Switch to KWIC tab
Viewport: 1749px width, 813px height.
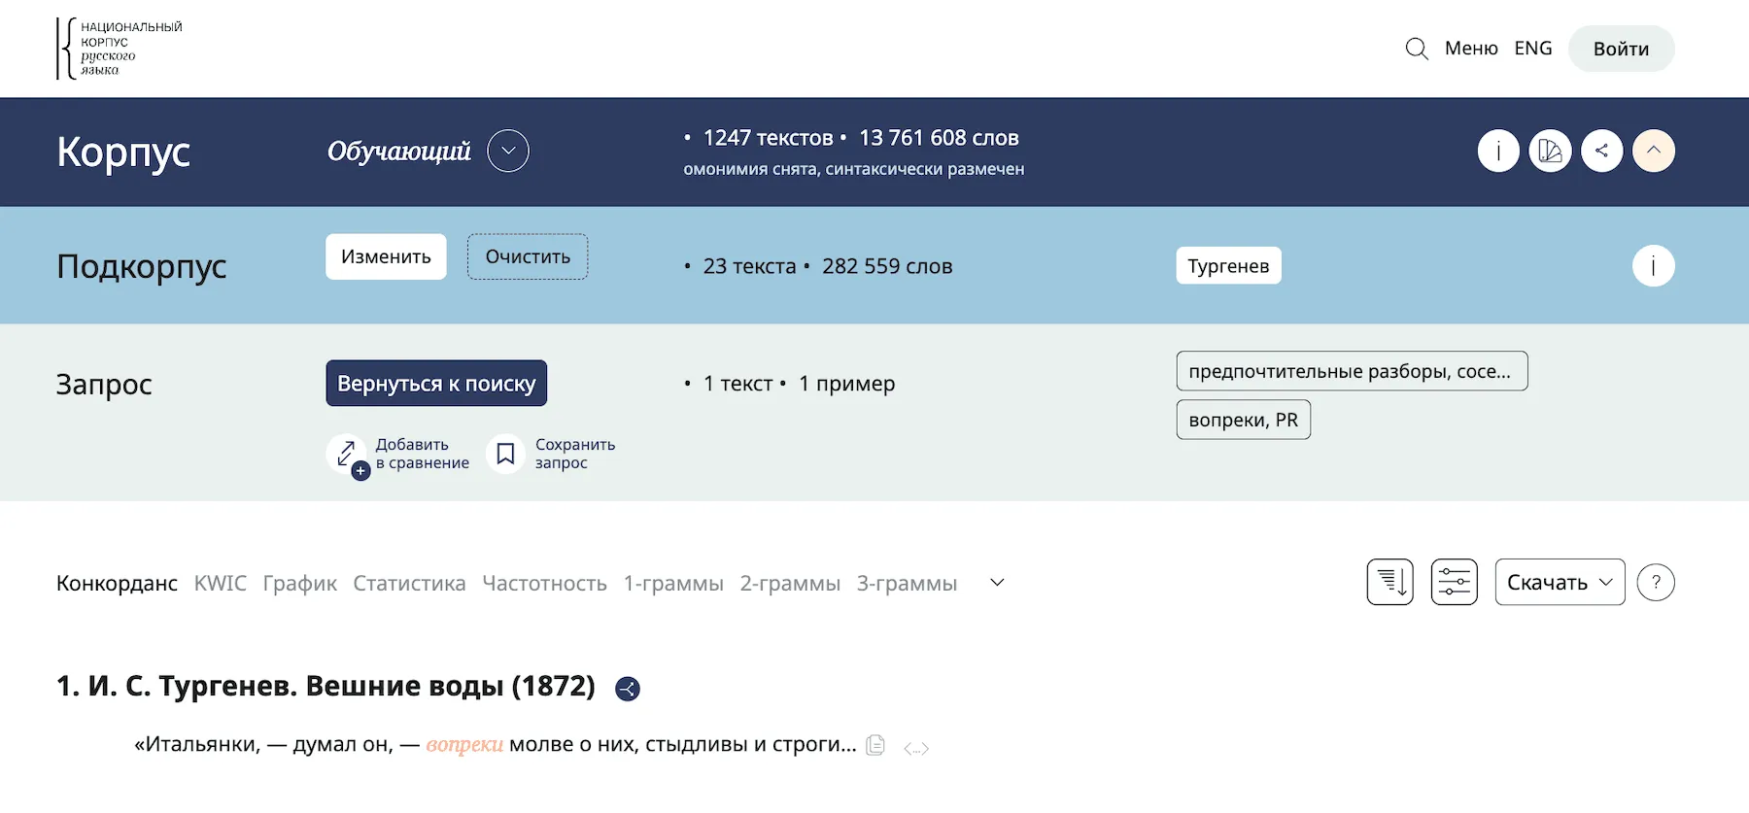tap(221, 583)
